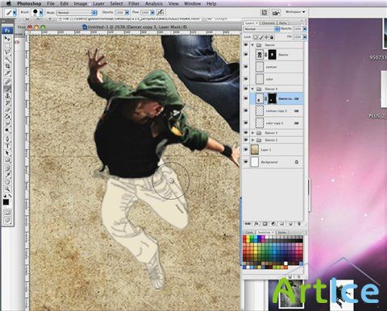Select the Rectangular Marquee tool
The width and height of the screenshot is (387, 311).
pos(7,45)
